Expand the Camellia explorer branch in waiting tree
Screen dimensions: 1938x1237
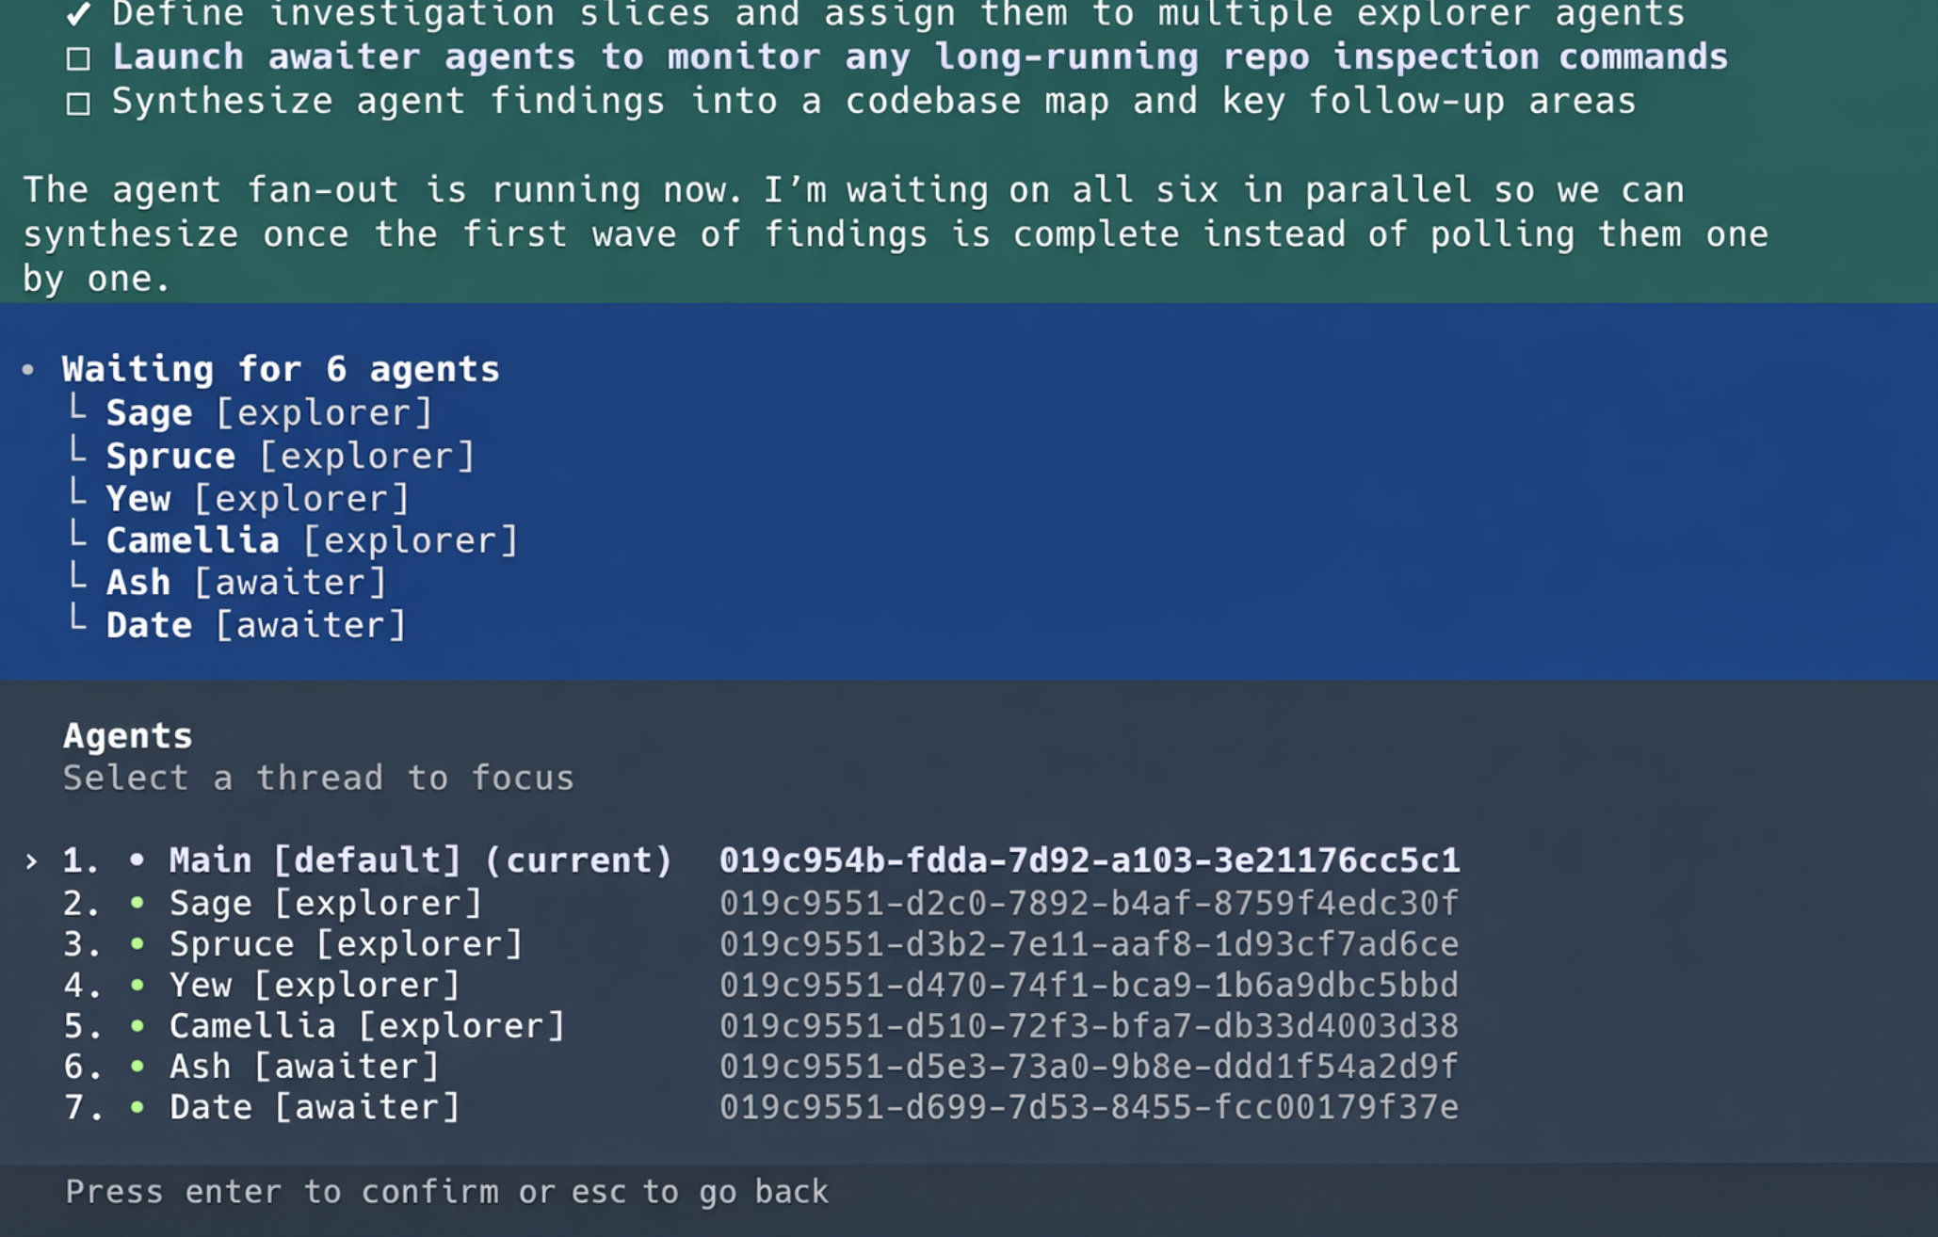[x=79, y=537]
